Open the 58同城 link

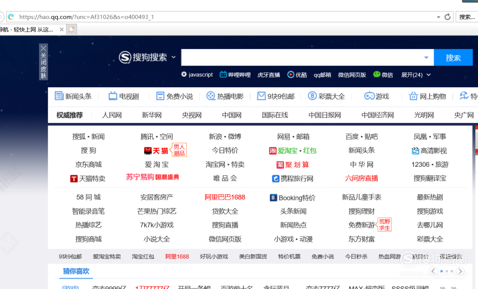(89, 197)
